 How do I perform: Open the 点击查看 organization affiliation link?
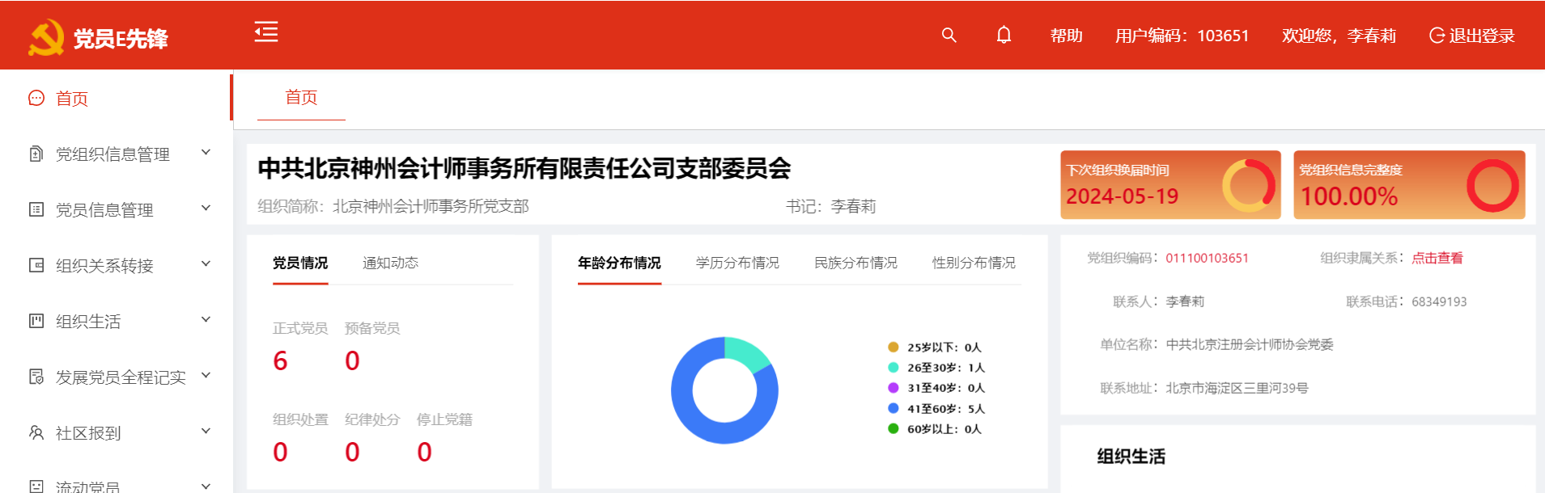tap(1437, 258)
